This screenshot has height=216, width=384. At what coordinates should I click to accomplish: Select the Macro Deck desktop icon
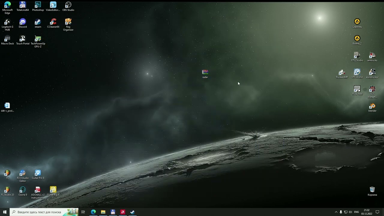point(7,40)
